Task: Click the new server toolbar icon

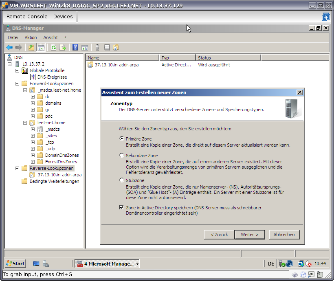Action: point(98,48)
